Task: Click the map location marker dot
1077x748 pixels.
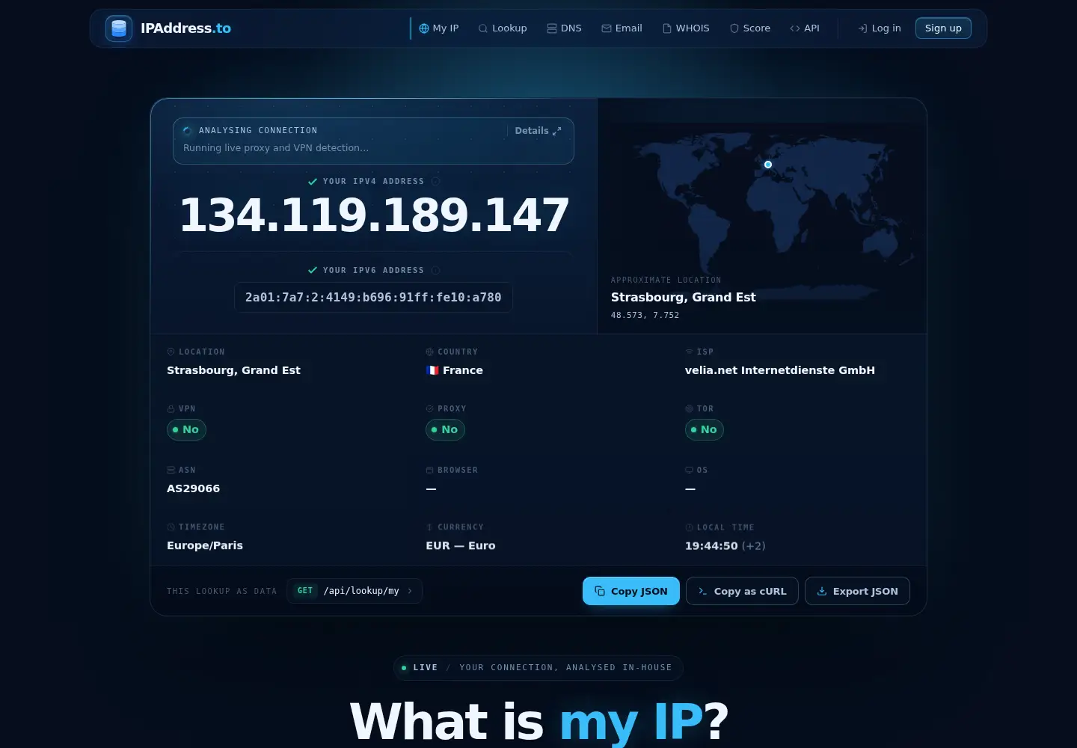Action: (x=768, y=165)
